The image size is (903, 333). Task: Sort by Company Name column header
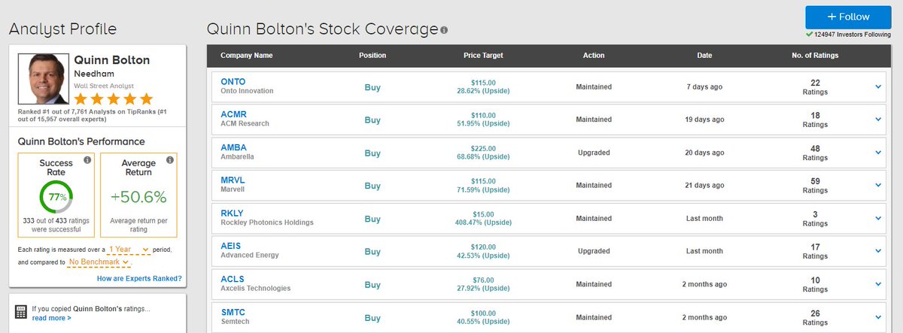246,56
